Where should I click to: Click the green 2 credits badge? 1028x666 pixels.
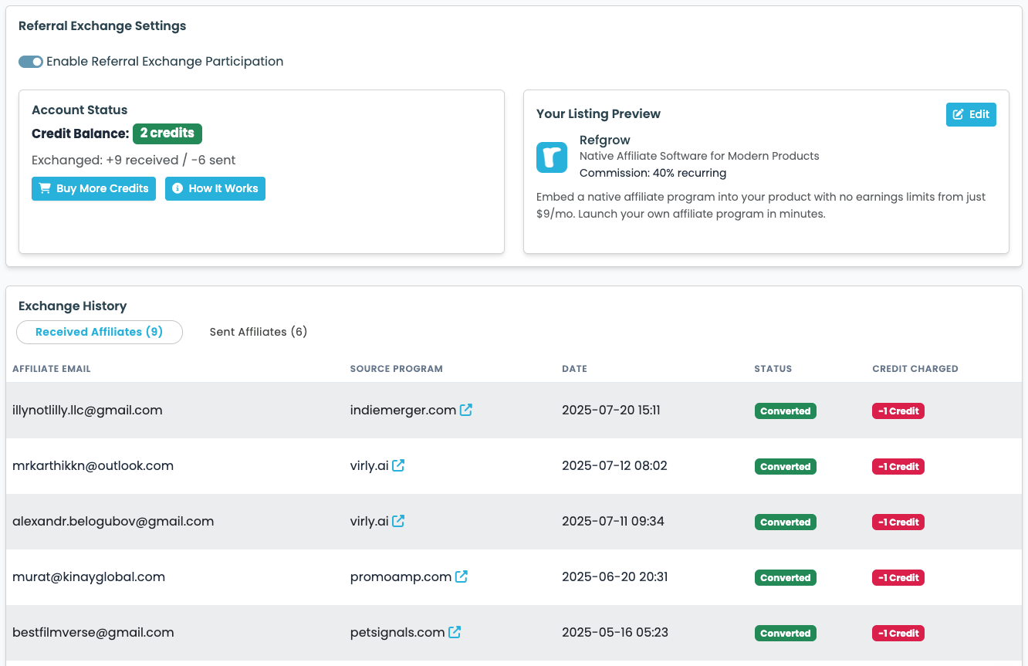[167, 134]
